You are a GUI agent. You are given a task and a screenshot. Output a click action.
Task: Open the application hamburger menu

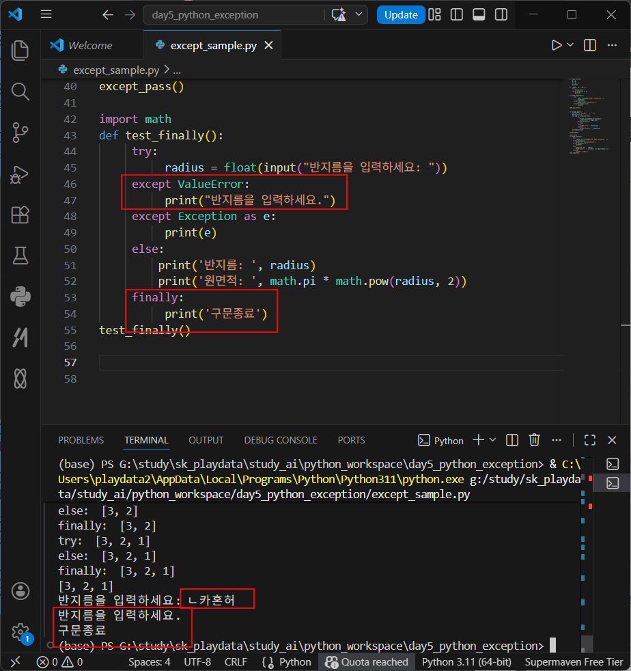point(46,14)
